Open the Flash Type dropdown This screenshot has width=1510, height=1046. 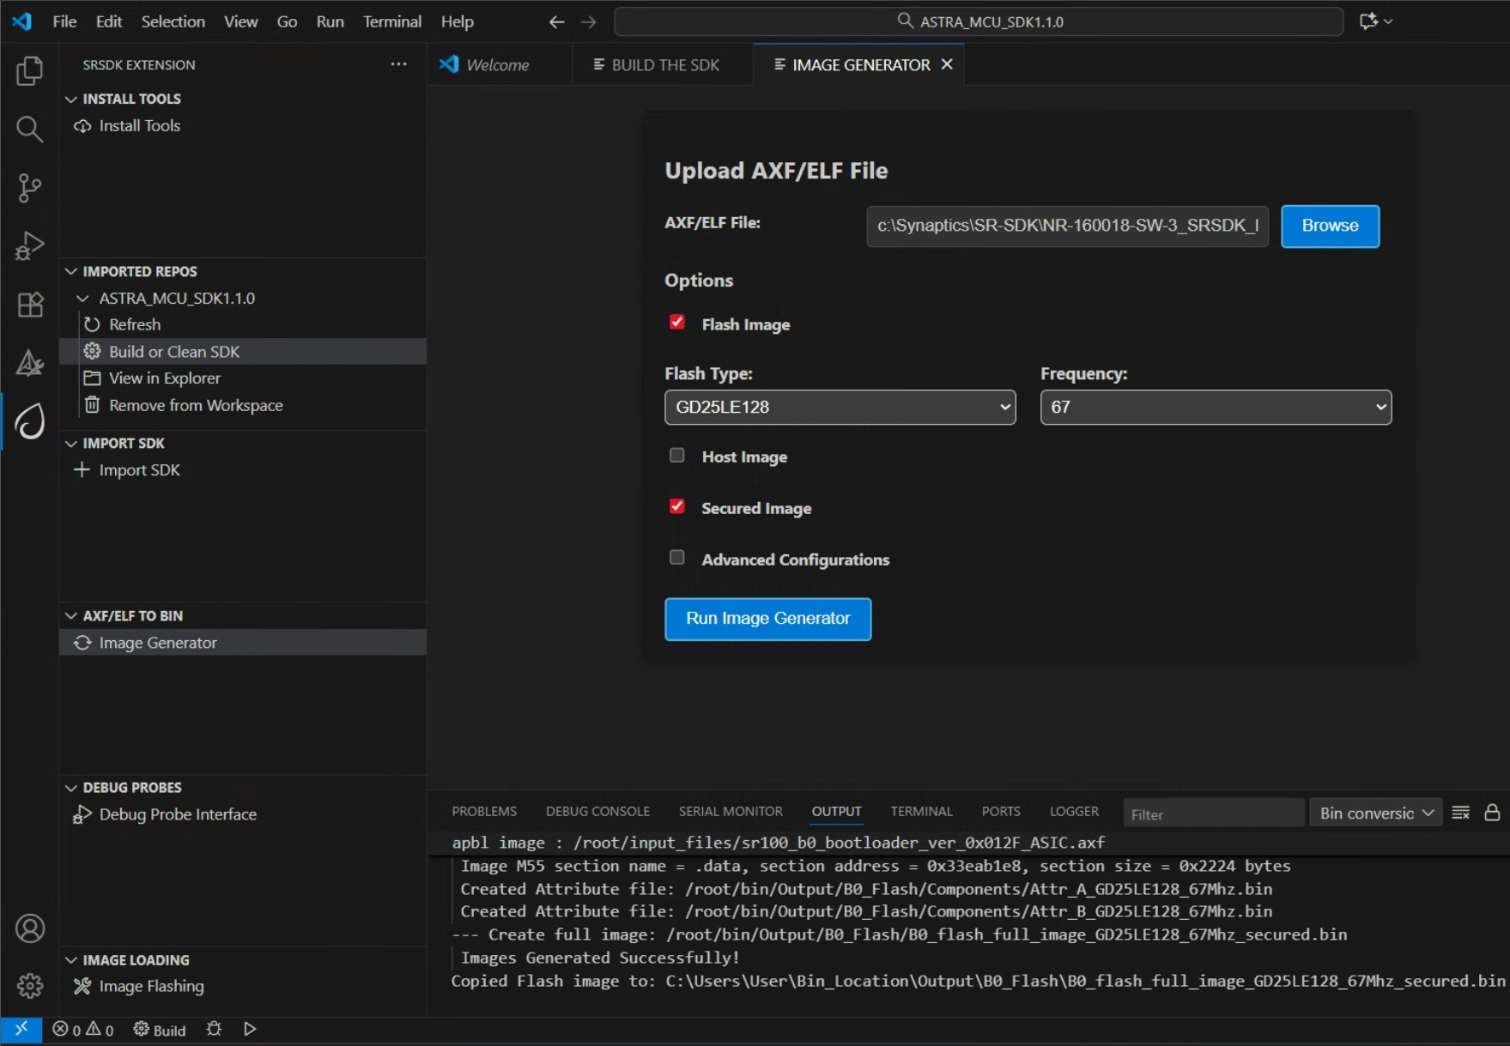[840, 408]
